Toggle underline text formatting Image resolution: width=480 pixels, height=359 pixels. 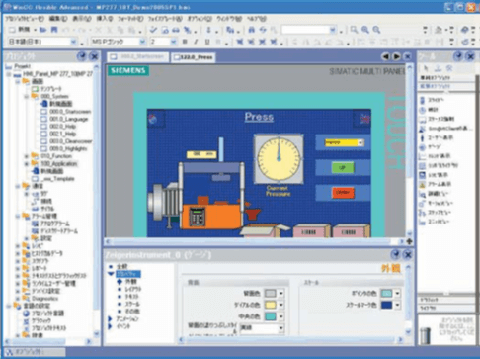[207, 42]
